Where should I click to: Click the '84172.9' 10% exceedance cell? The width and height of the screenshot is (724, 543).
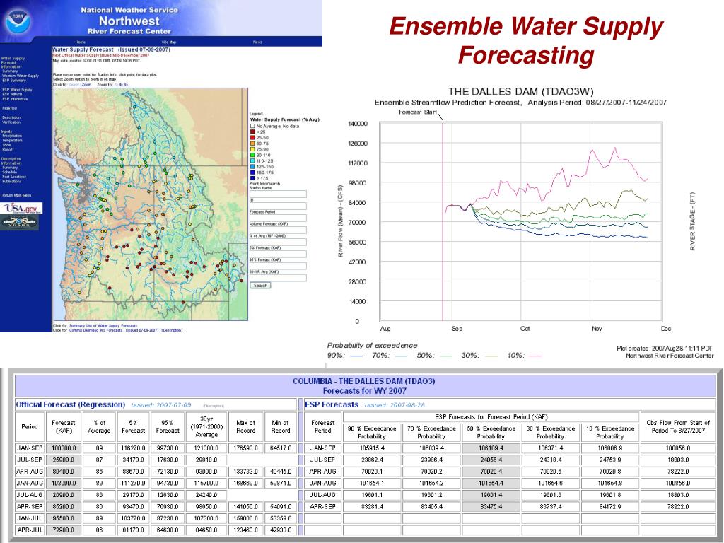point(609,506)
